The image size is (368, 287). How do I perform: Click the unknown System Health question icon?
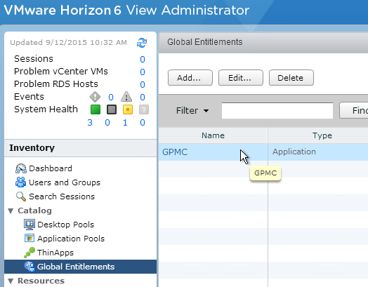144,109
